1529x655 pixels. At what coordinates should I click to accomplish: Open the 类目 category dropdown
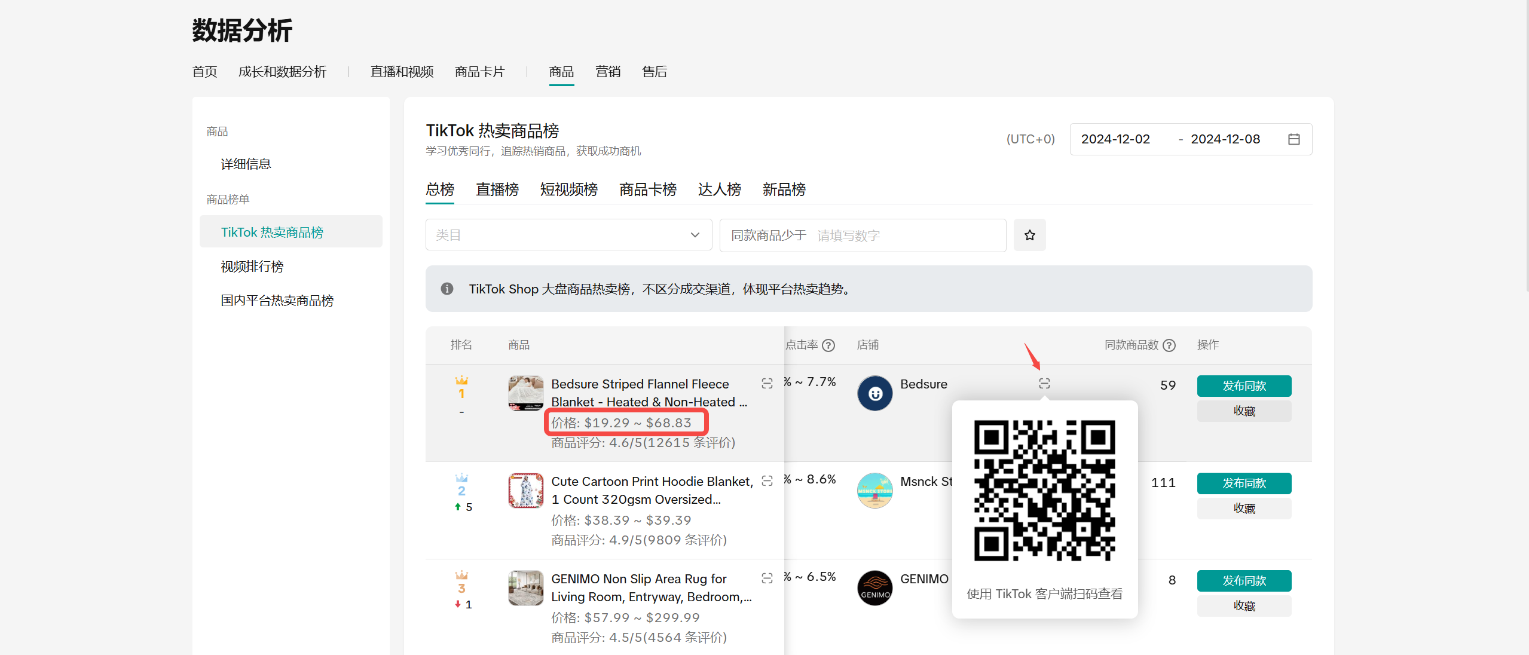[568, 235]
